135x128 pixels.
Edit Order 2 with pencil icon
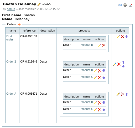click(115, 64)
